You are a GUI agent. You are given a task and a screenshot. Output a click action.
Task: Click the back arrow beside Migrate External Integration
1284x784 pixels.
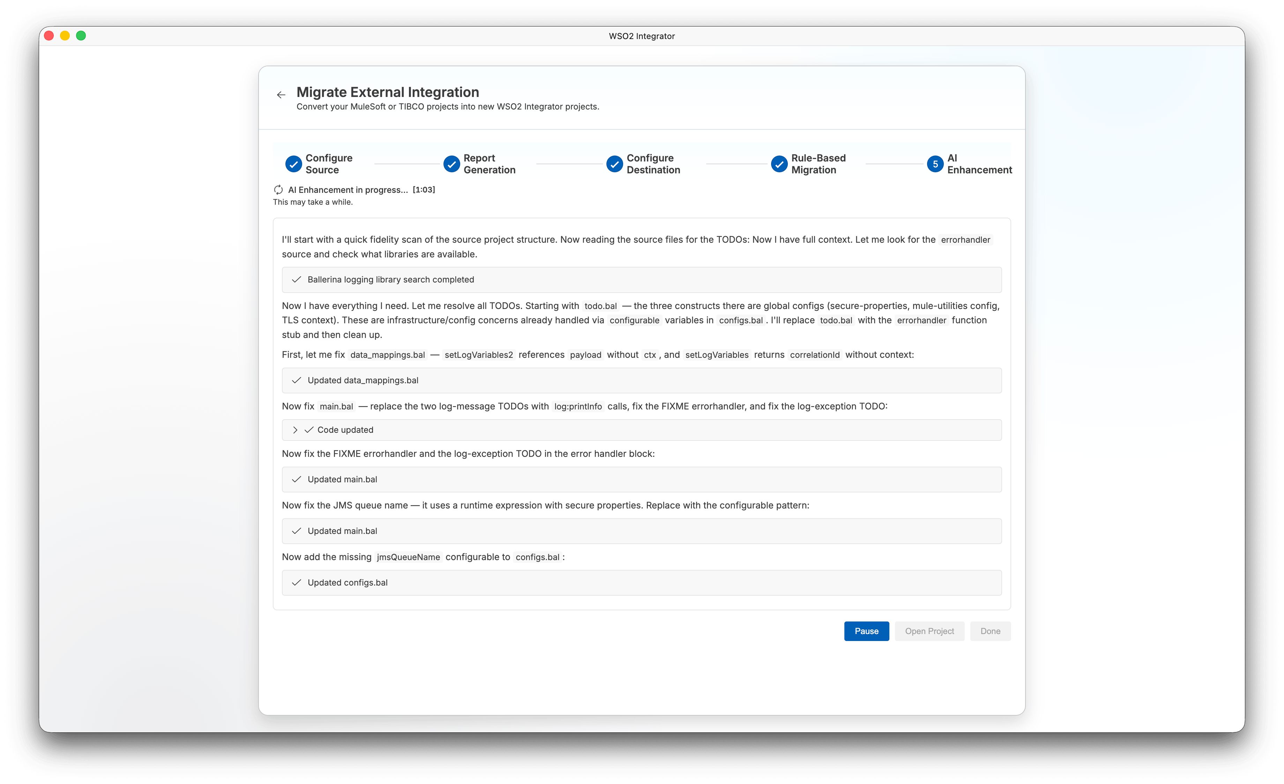point(281,95)
